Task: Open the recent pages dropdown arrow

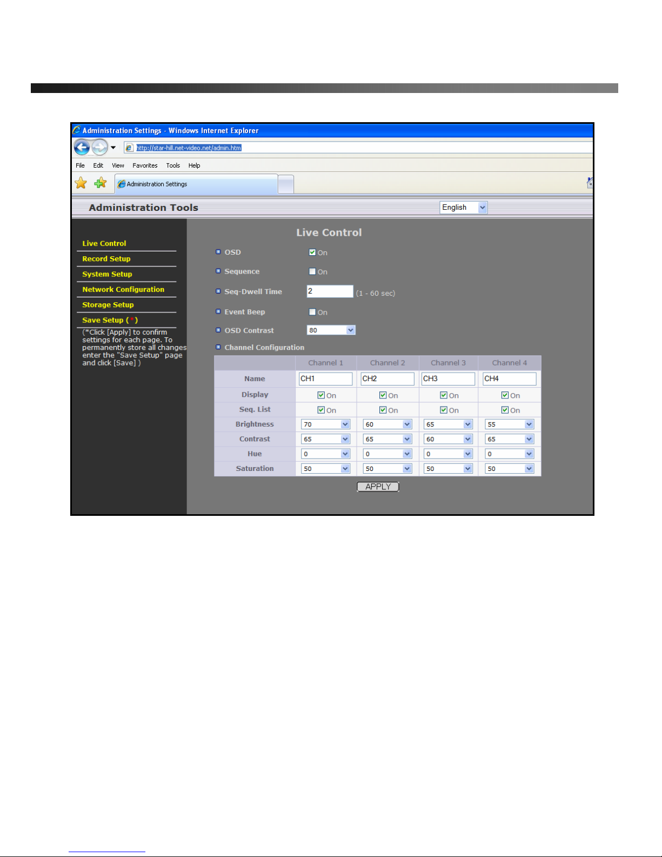Action: [113, 148]
